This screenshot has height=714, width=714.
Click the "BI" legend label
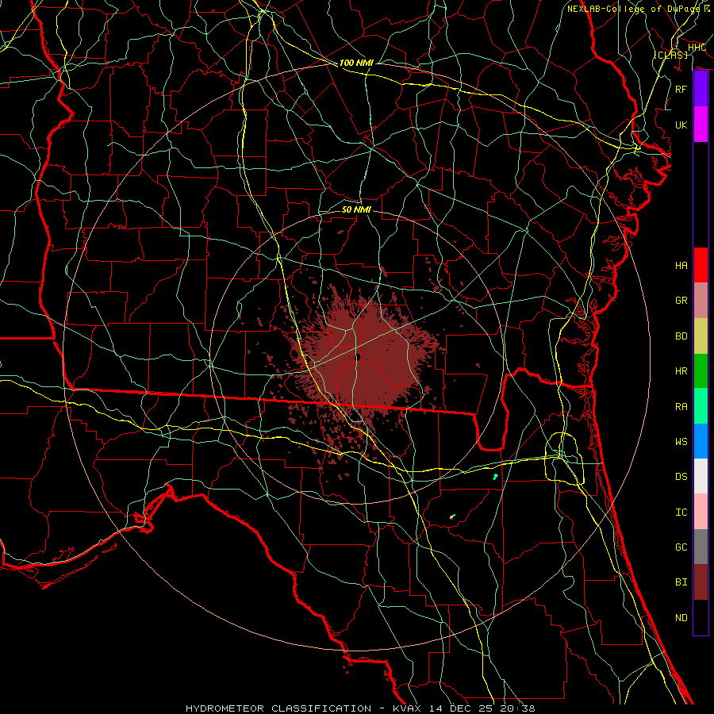pos(681,582)
